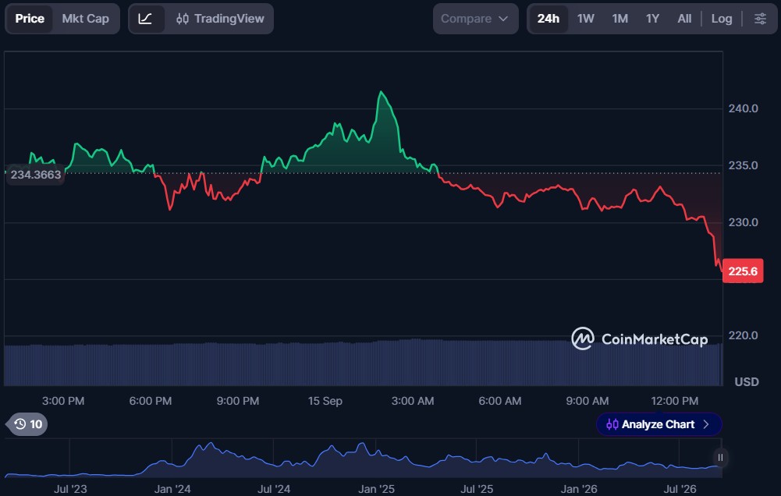Switch to Mkt Cap view

[x=86, y=19]
